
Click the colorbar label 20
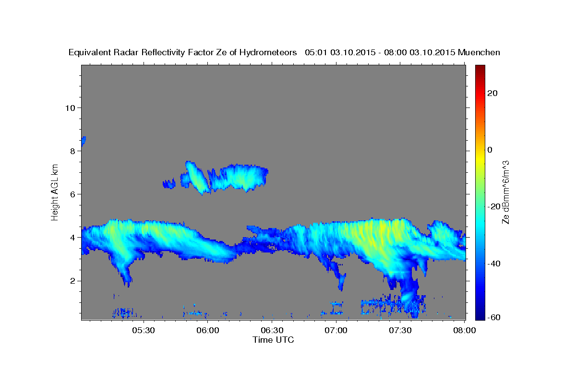492,93
